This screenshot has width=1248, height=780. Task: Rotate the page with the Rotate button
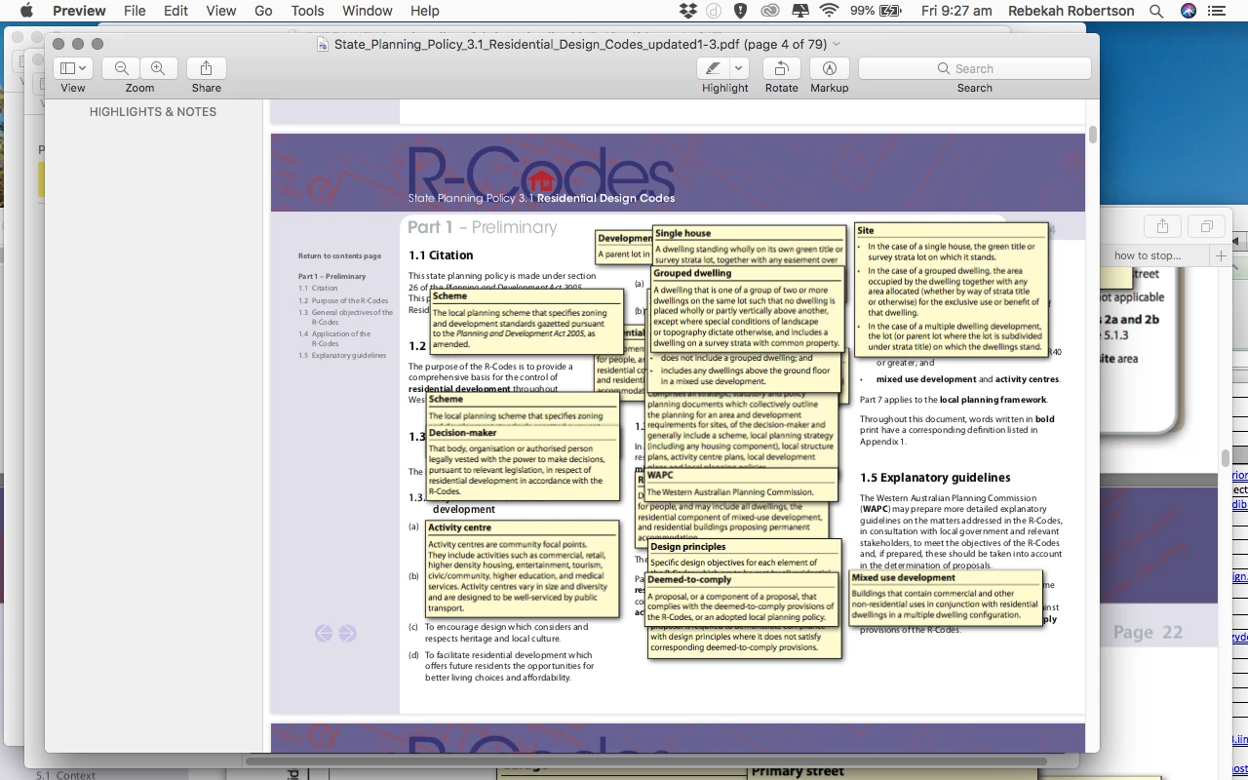[x=781, y=68]
